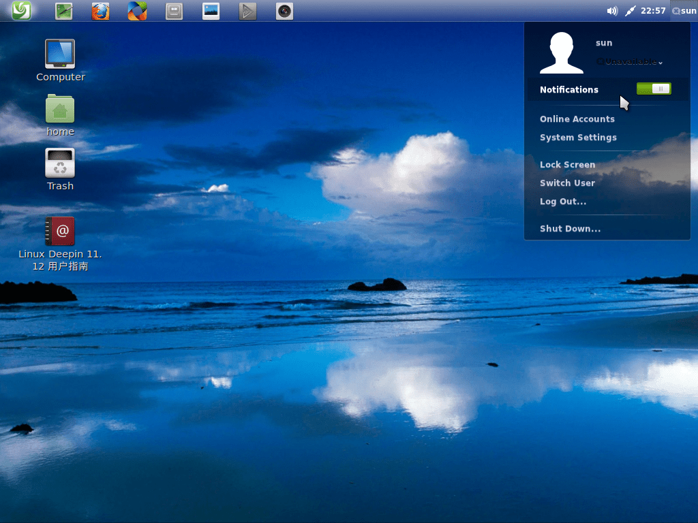Open the Linux Deepin 11.12 user guide
698x523 pixels.
pyautogui.click(x=60, y=232)
